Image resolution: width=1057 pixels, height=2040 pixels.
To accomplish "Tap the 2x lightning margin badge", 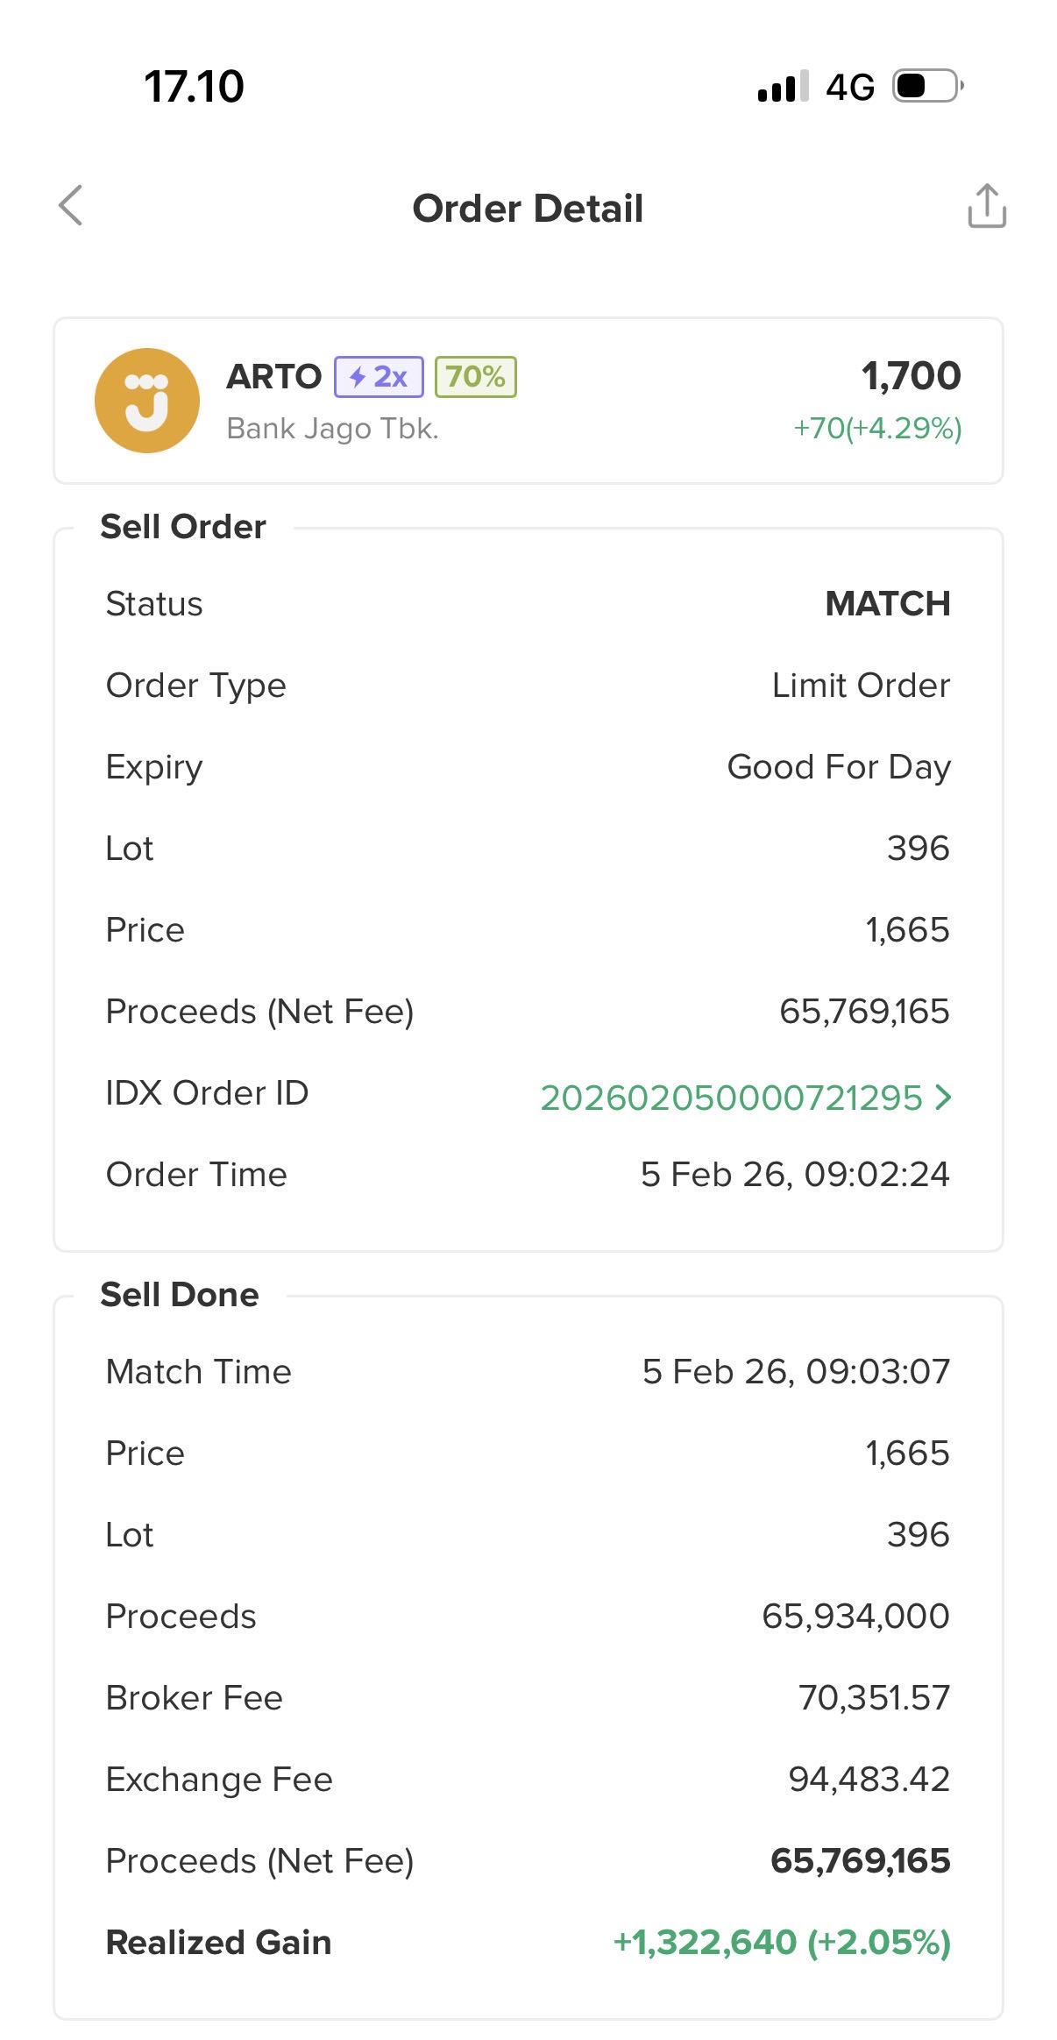I will 379,377.
